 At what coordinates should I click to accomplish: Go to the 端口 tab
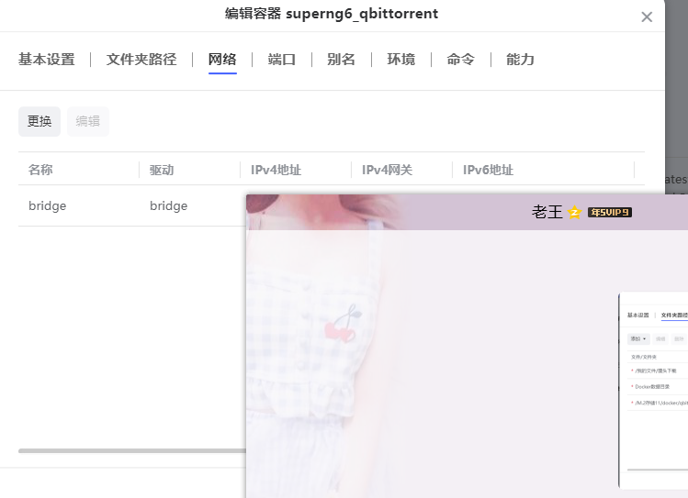tap(282, 60)
